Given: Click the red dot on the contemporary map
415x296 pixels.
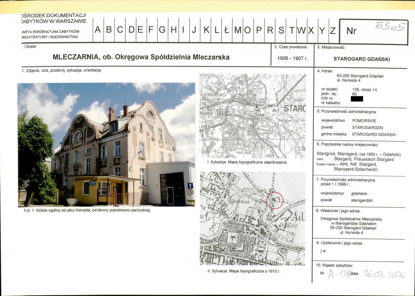Looking at the screenshot, I should tap(257, 107).
